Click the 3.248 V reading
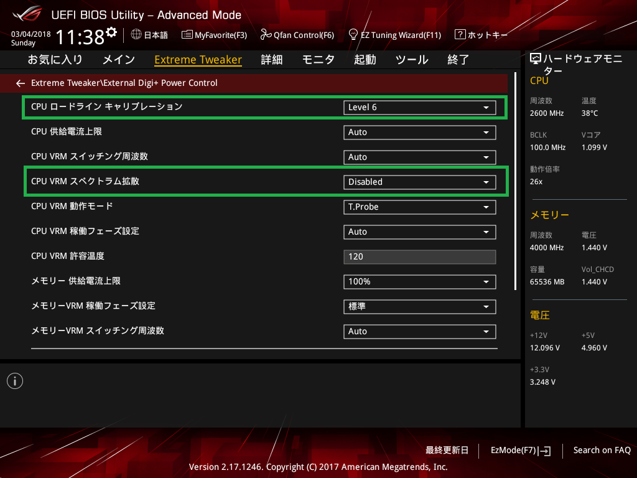The image size is (637, 478). pos(542,382)
